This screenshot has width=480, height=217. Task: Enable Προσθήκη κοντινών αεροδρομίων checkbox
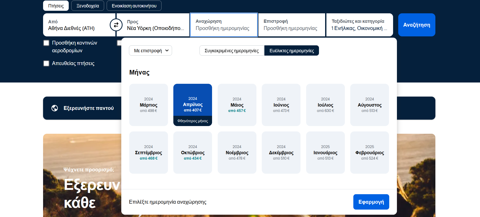[x=46, y=43]
